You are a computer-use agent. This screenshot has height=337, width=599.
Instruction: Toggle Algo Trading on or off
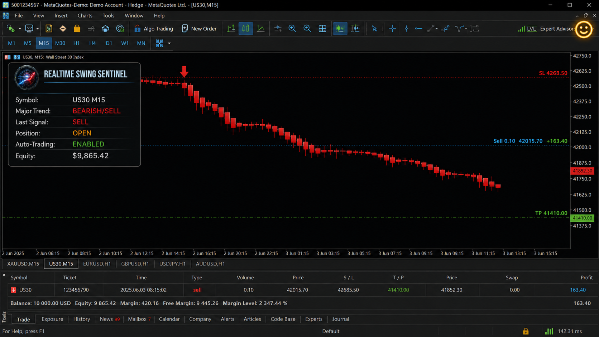point(153,29)
